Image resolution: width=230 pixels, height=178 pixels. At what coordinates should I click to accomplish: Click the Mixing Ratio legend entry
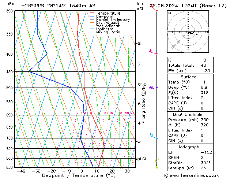pos(105,32)
